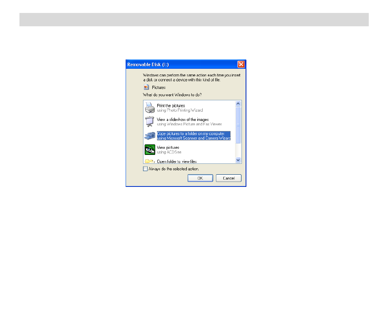Choose 'View pictures' using ACDSee
The height and width of the screenshot is (309, 387).
(x=168, y=147)
